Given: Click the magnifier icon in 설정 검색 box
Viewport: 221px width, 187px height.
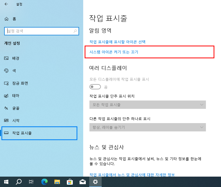Looking at the screenshot, I should coord(75,31).
